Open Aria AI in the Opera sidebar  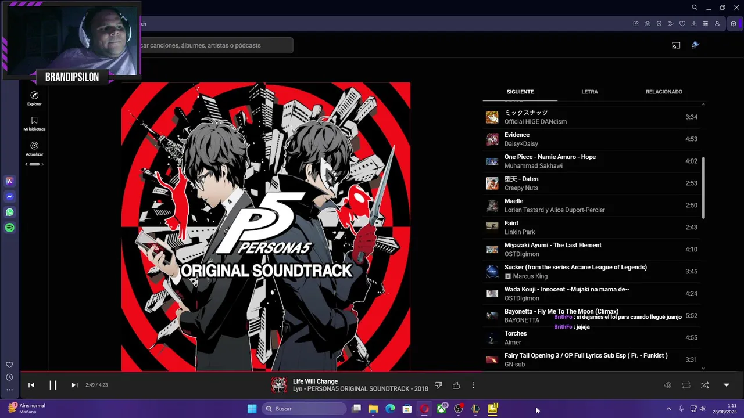tap(10, 181)
